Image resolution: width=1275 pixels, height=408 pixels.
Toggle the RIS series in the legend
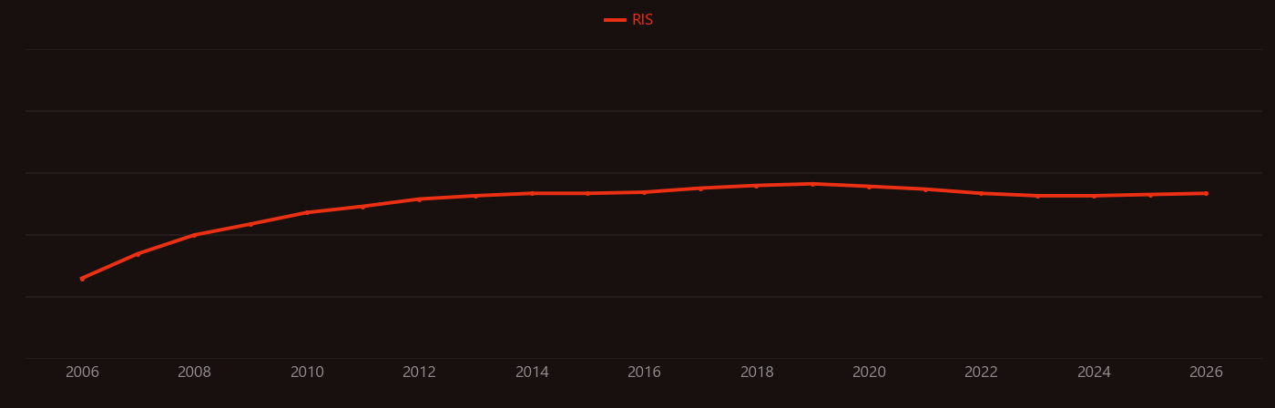(x=629, y=20)
